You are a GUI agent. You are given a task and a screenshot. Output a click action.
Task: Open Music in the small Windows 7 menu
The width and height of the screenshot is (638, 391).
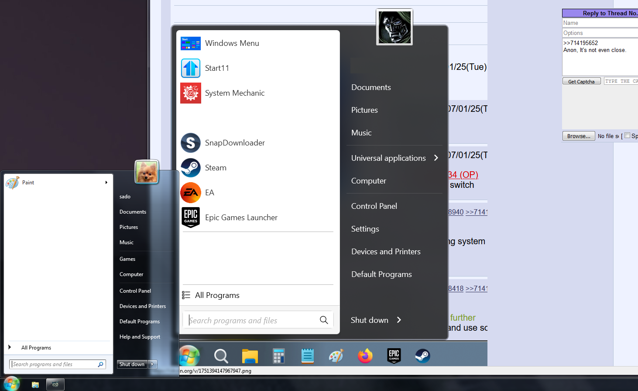click(x=127, y=242)
